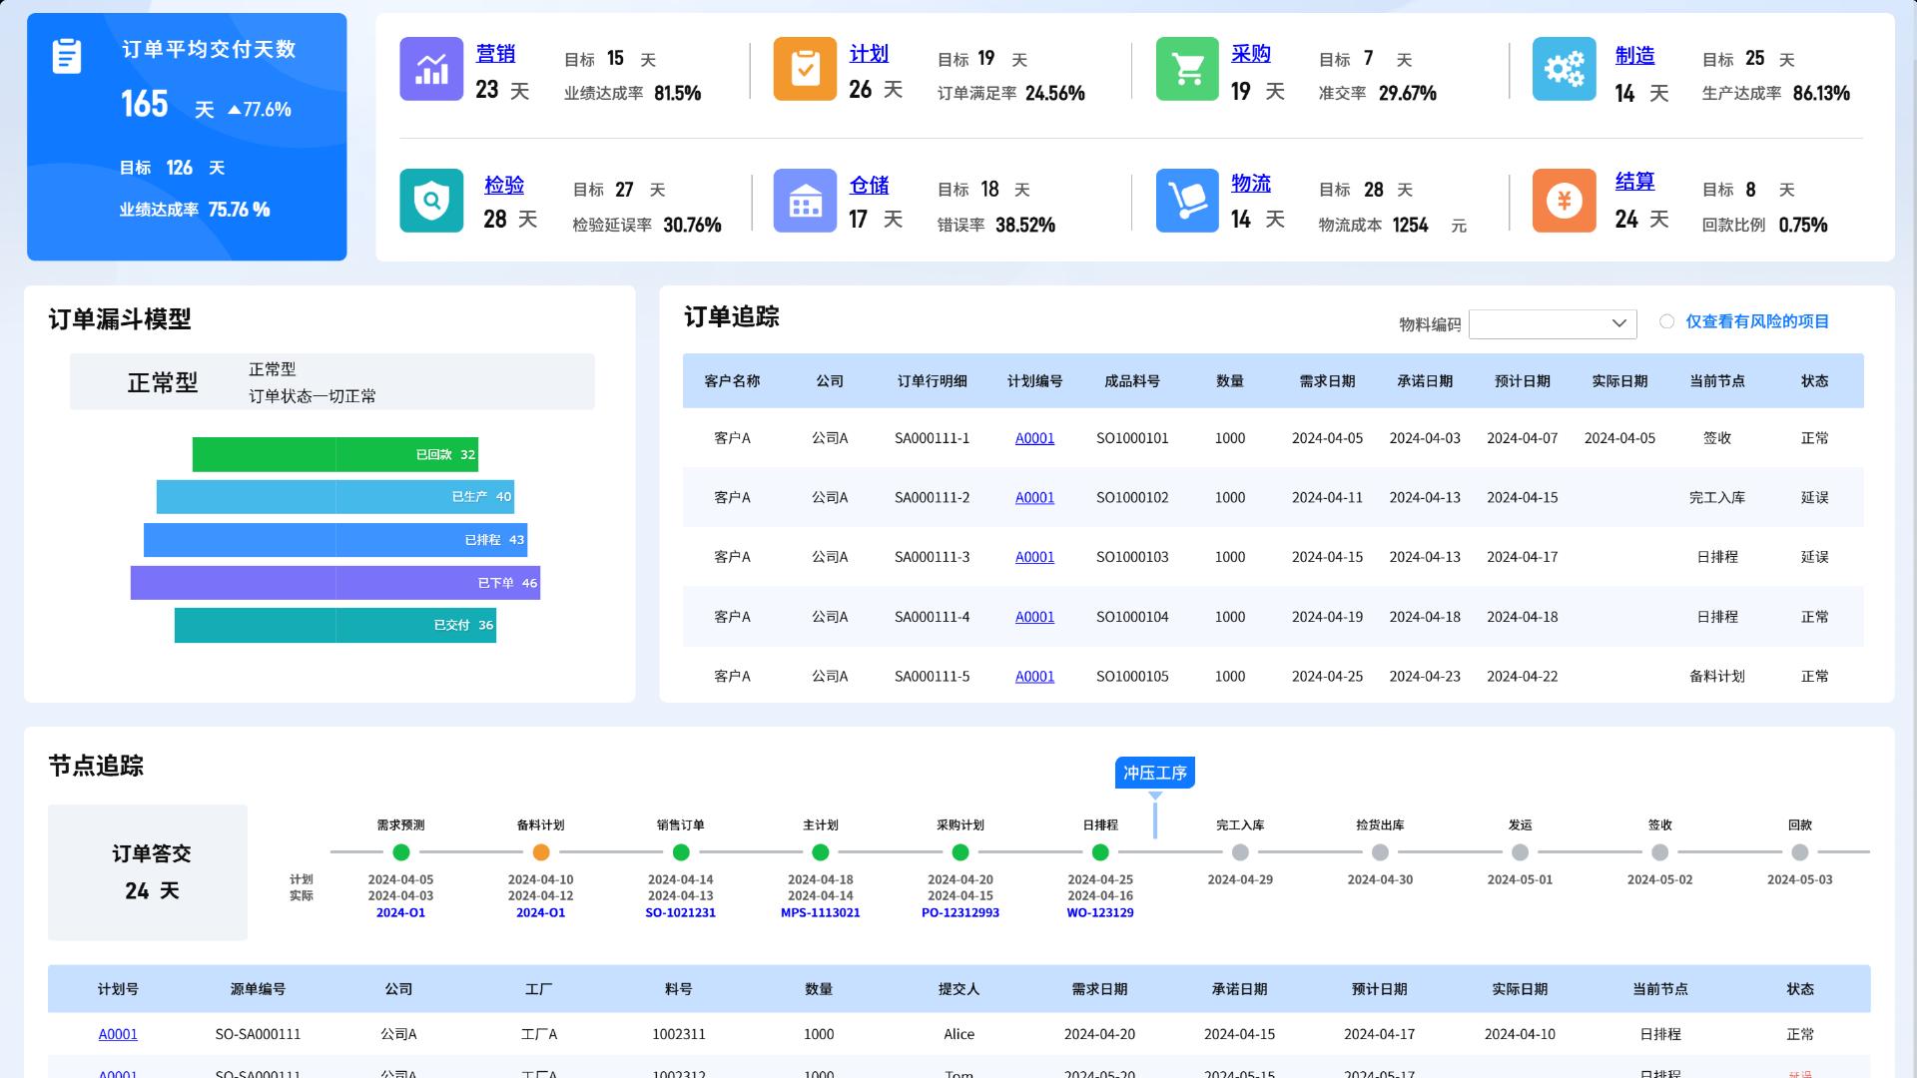This screenshot has height=1078, width=1917.
Task: Collapse the 正常型 funnel description panel
Action: tap(333, 381)
